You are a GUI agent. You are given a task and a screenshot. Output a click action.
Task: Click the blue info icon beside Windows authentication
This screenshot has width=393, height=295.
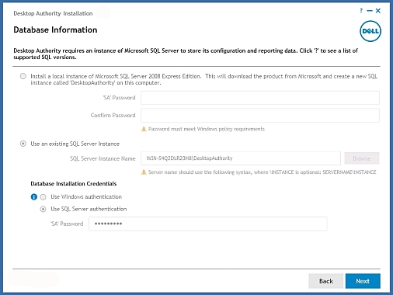tap(34, 197)
